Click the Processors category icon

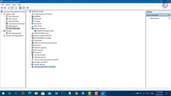33,52
